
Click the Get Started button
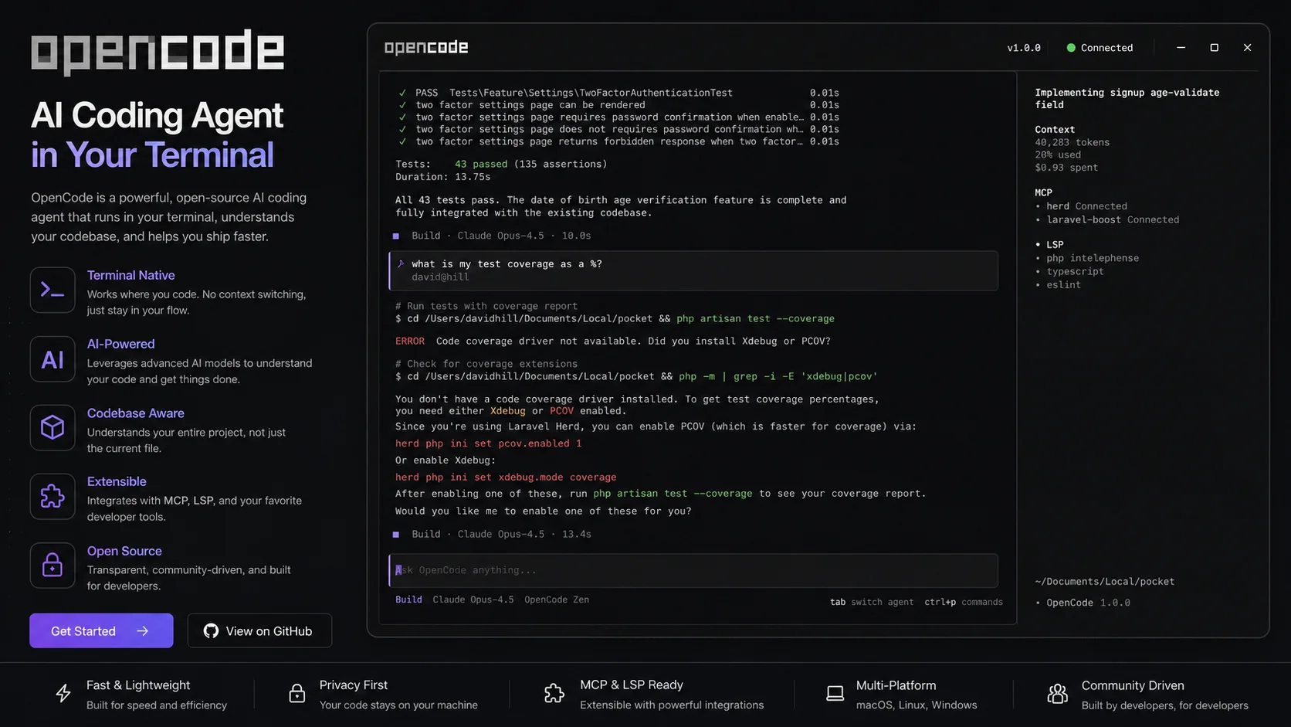(101, 631)
